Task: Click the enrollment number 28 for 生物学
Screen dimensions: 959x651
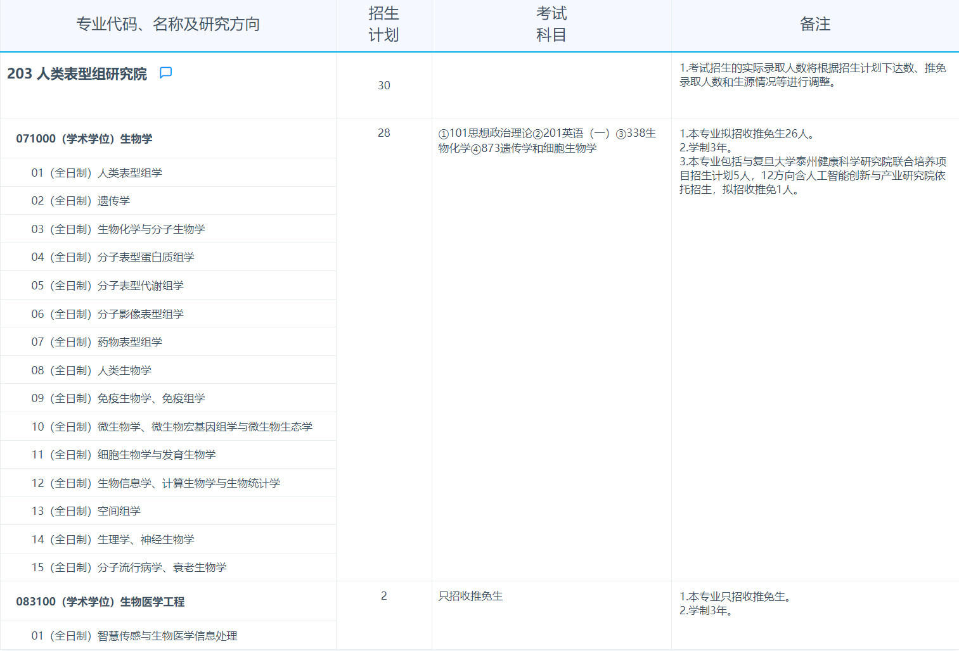Action: coord(383,134)
